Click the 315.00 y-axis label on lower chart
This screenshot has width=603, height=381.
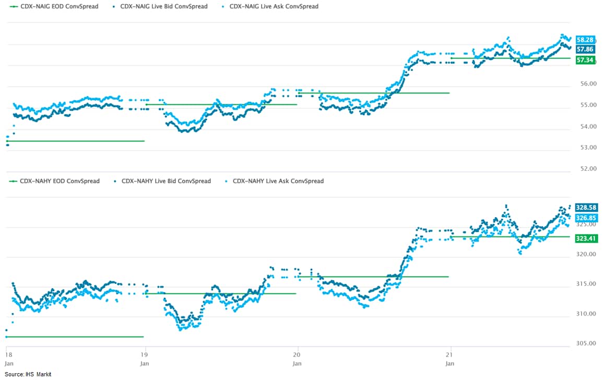586,284
